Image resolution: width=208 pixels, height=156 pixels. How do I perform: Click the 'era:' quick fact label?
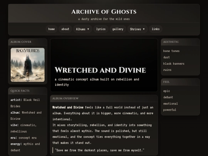click(x=13, y=138)
